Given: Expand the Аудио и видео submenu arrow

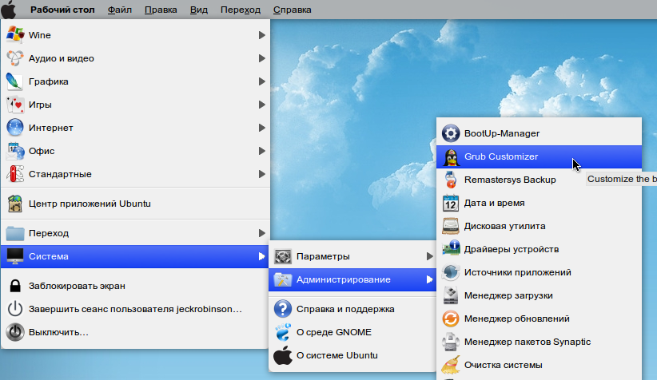Looking at the screenshot, I should (x=262, y=58).
